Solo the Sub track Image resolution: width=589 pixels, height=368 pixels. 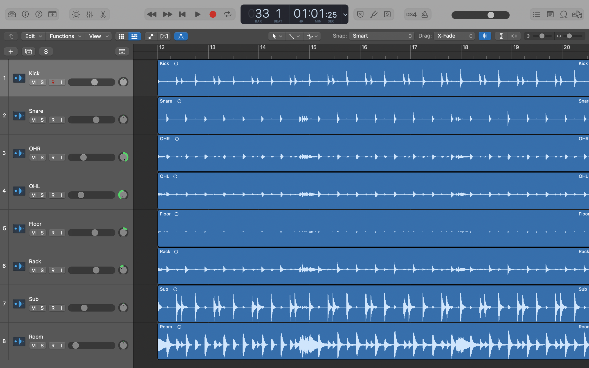pos(42,308)
